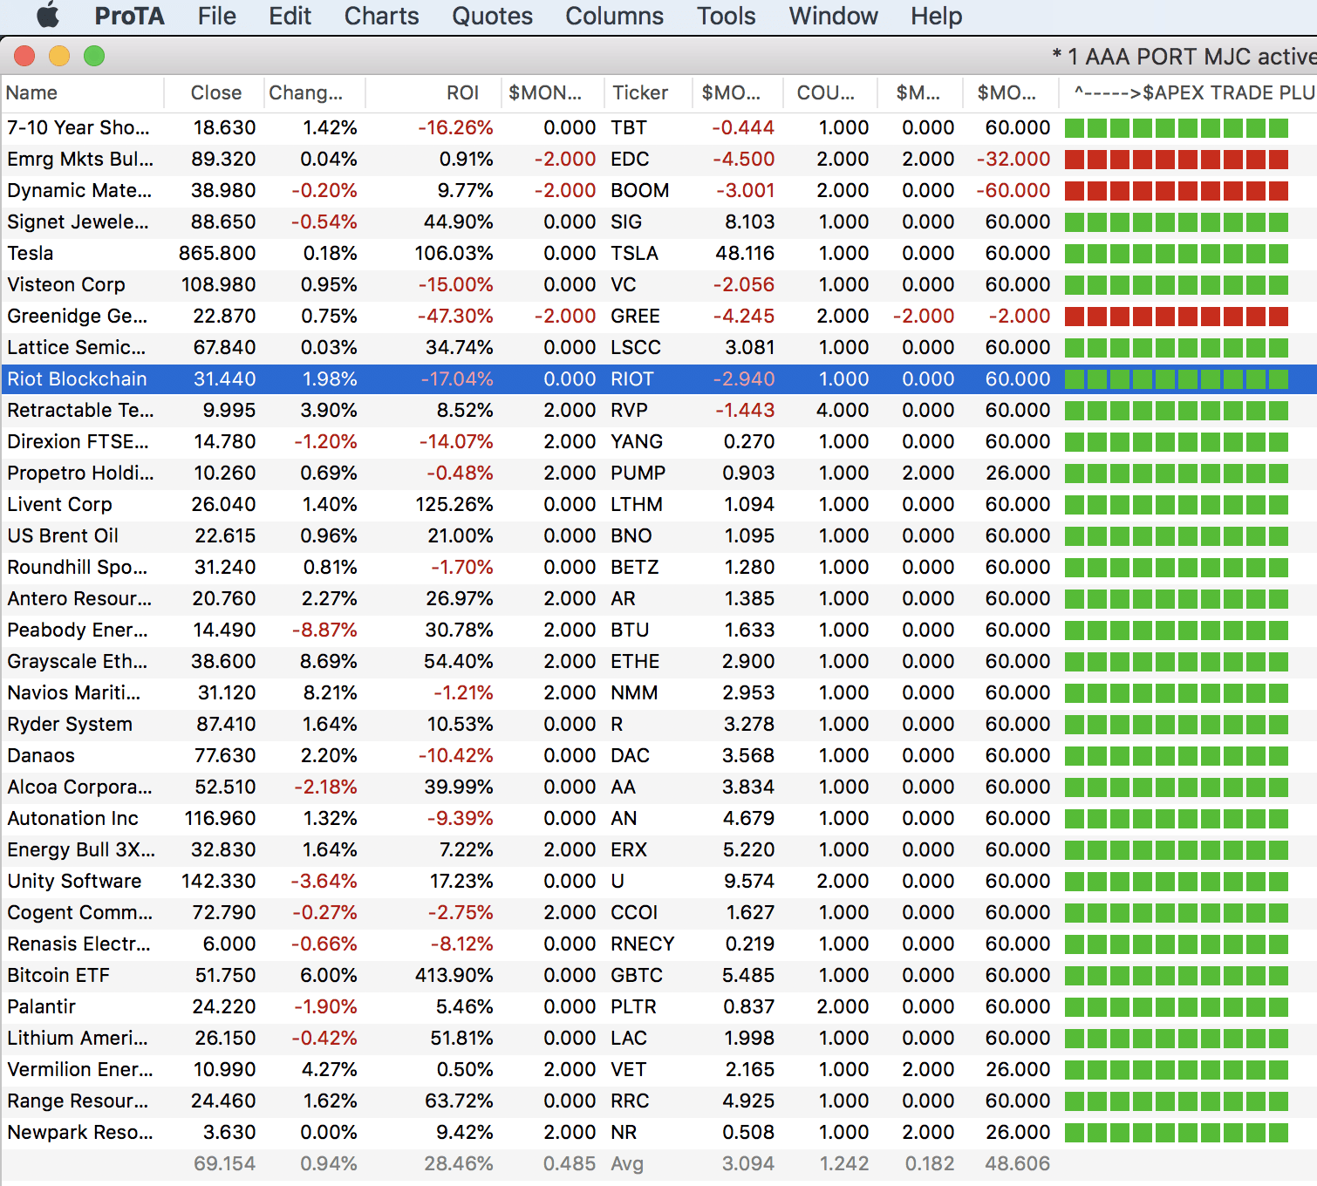Select the Signet Jewele... row name
Viewport: 1317px width, 1186px height.
click(78, 222)
